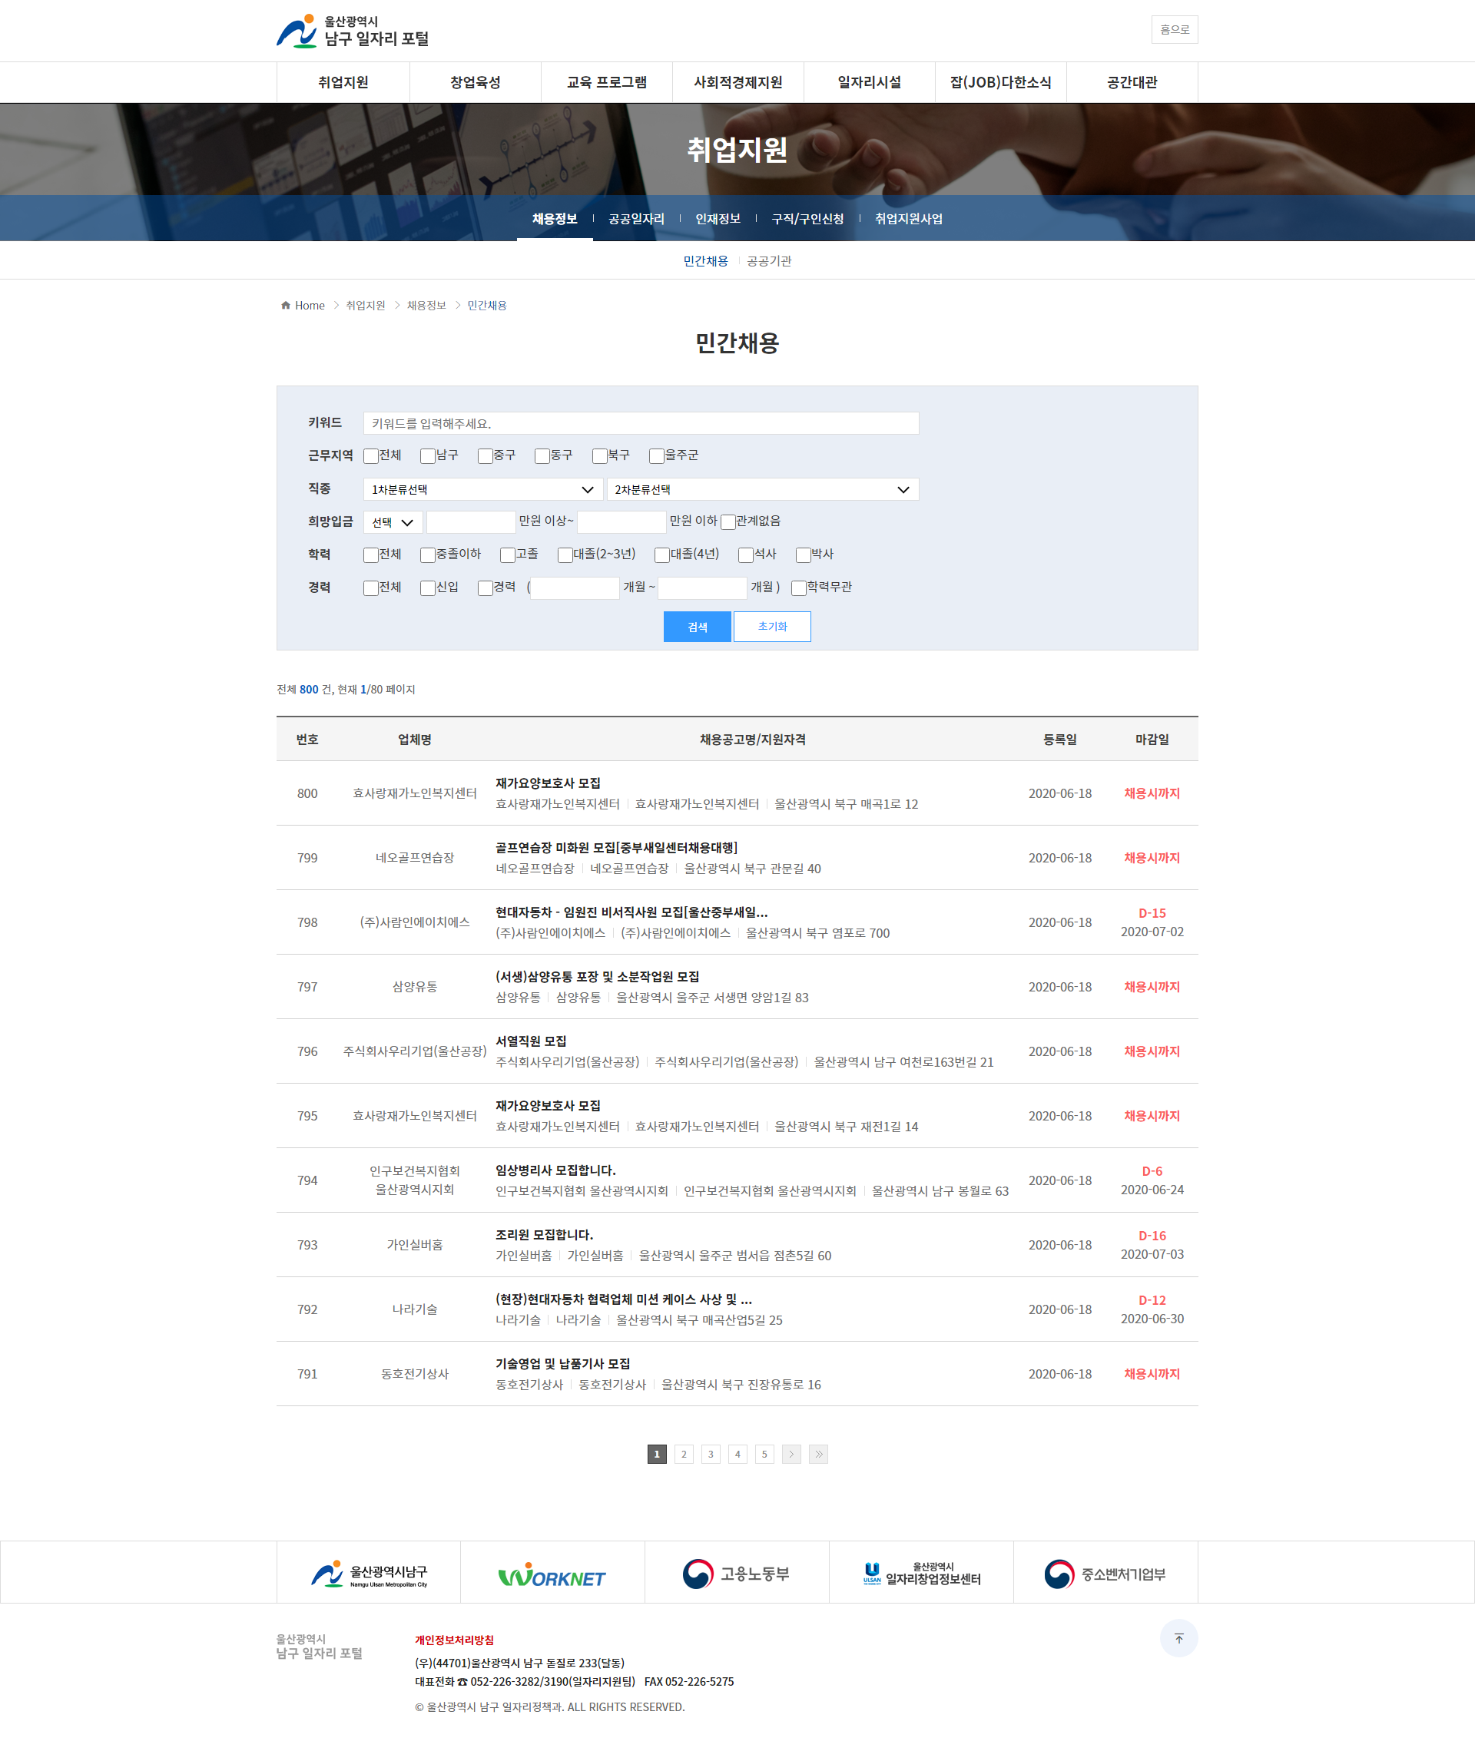Click the scroll-to-top arrow button
1475x1761 pixels.
[1178, 1637]
